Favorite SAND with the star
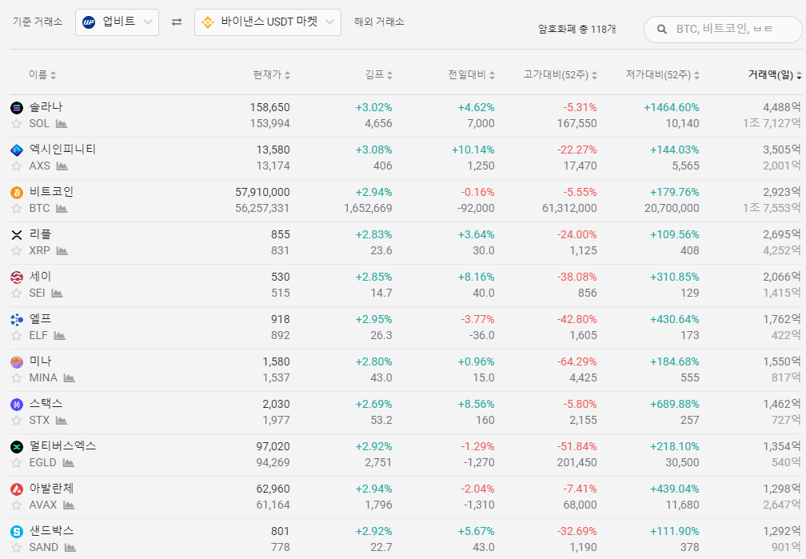The width and height of the screenshot is (806, 559). 17,547
